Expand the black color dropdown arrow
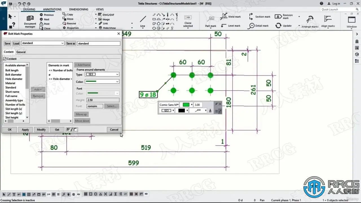The height and width of the screenshot is (203, 361). click(187, 111)
